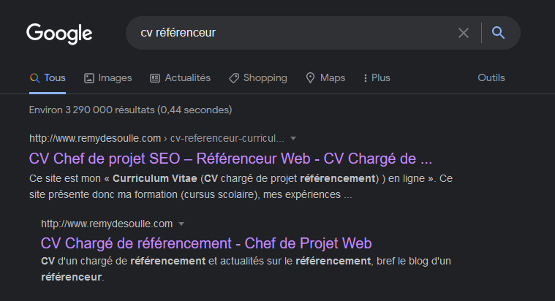Click the Images tab picture icon
The width and height of the screenshot is (555, 301).
point(88,78)
